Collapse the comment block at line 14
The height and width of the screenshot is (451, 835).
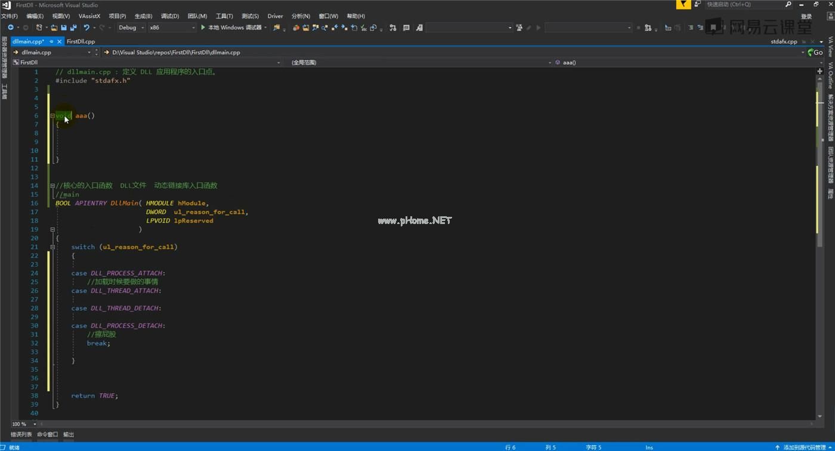tap(52, 186)
